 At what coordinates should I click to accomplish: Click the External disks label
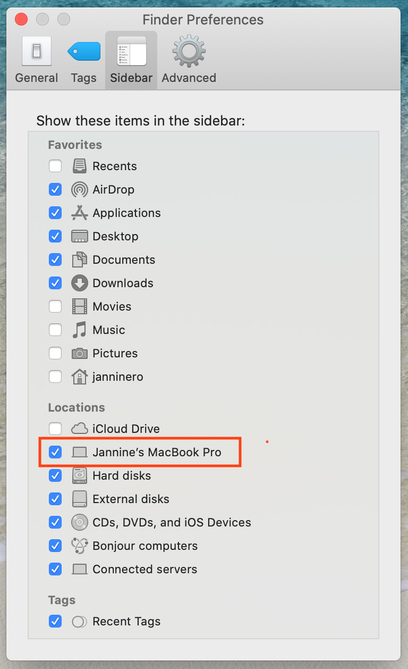[x=131, y=499]
